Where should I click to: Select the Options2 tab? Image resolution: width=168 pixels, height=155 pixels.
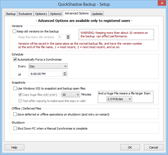(56, 14)
